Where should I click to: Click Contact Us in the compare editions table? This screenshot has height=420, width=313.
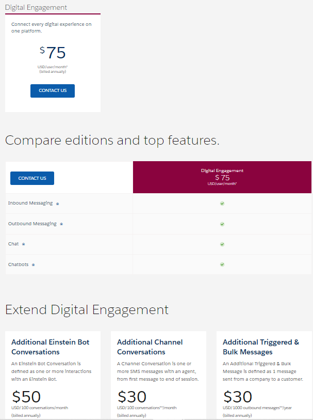click(x=32, y=178)
